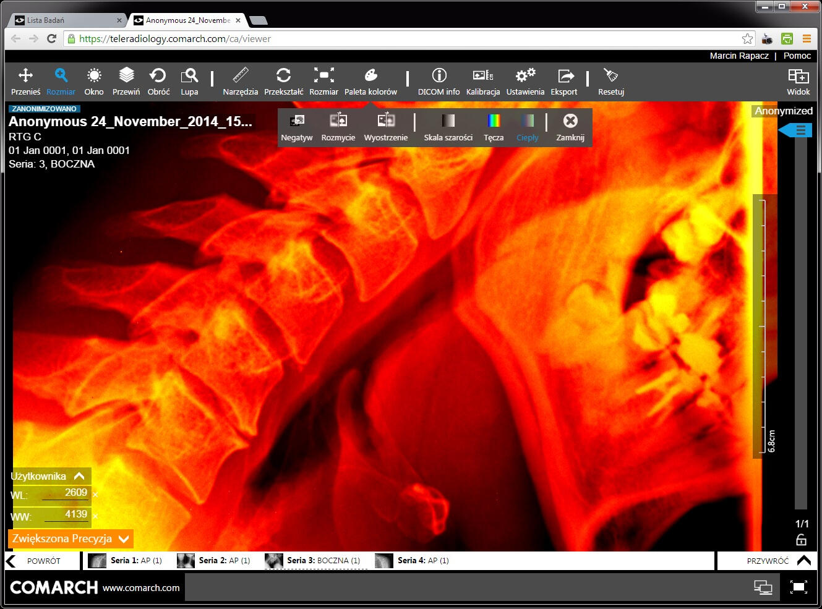Open the Narzędzia measurement tools
This screenshot has width=822, height=609.
point(241,82)
